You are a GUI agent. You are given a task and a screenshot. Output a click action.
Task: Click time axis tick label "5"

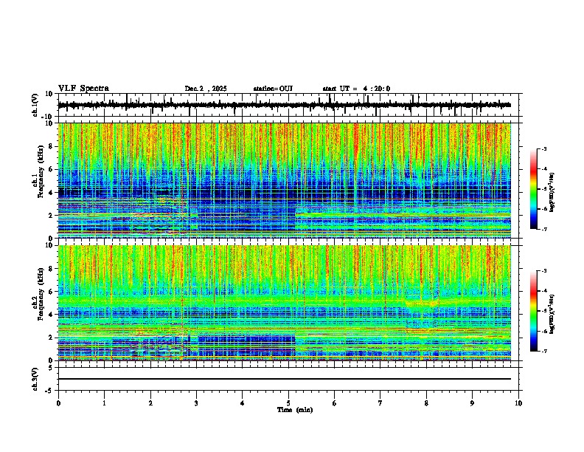(288, 403)
